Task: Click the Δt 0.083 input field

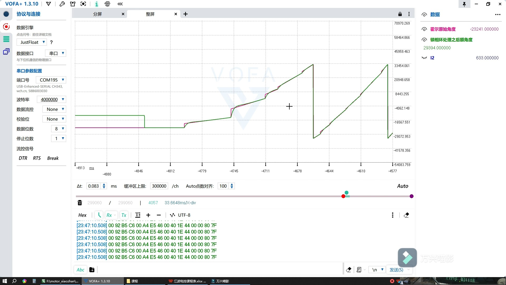Action: 94,186
